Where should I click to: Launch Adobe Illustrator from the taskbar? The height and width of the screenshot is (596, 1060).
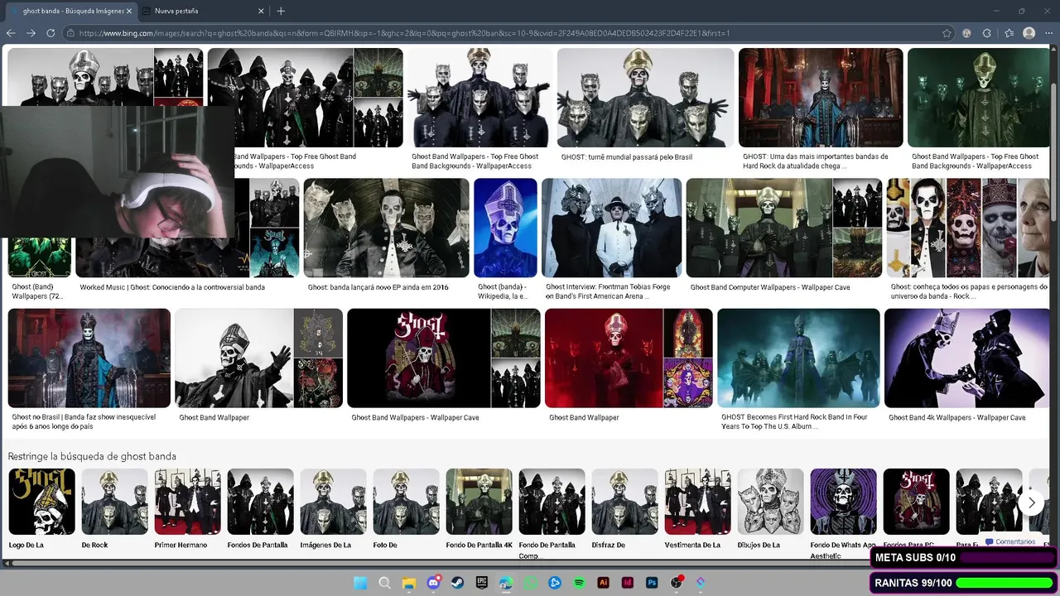click(604, 583)
